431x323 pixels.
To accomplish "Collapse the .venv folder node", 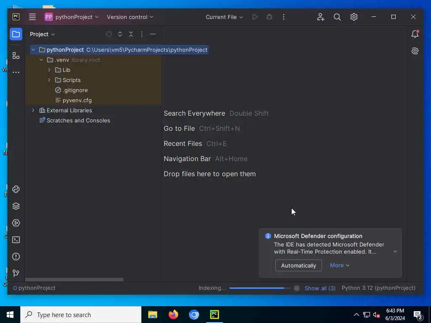I will tap(41, 60).
